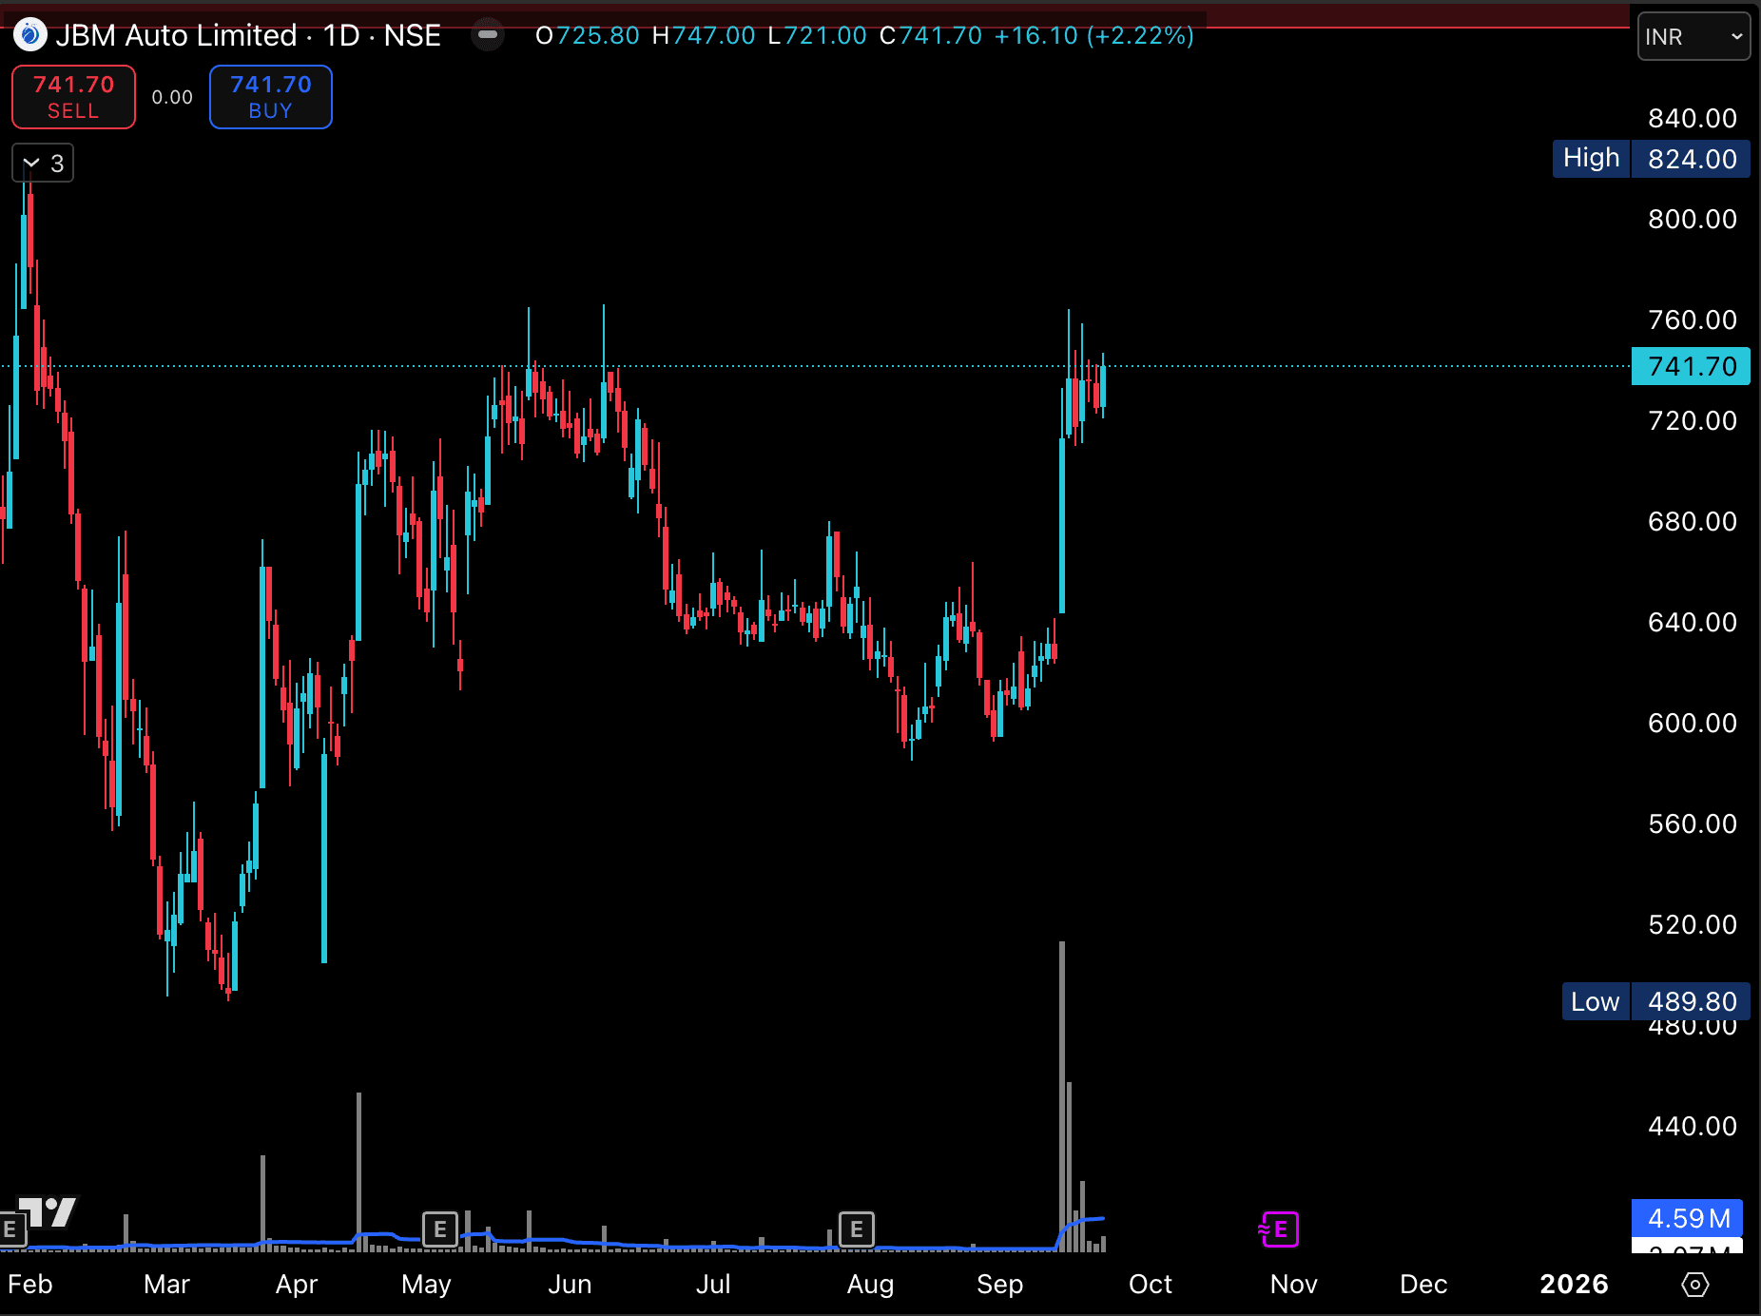Click the low value 721.00
This screenshot has height=1316, width=1761.
(x=825, y=35)
